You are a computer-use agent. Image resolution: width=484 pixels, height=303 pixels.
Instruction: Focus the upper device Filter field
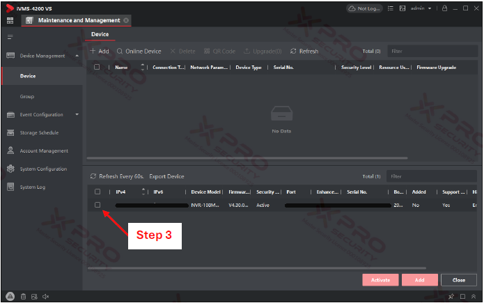432,52
